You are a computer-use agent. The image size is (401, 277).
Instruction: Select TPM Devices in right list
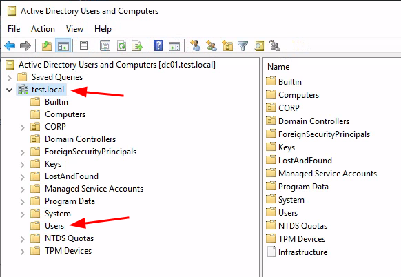pos(302,239)
